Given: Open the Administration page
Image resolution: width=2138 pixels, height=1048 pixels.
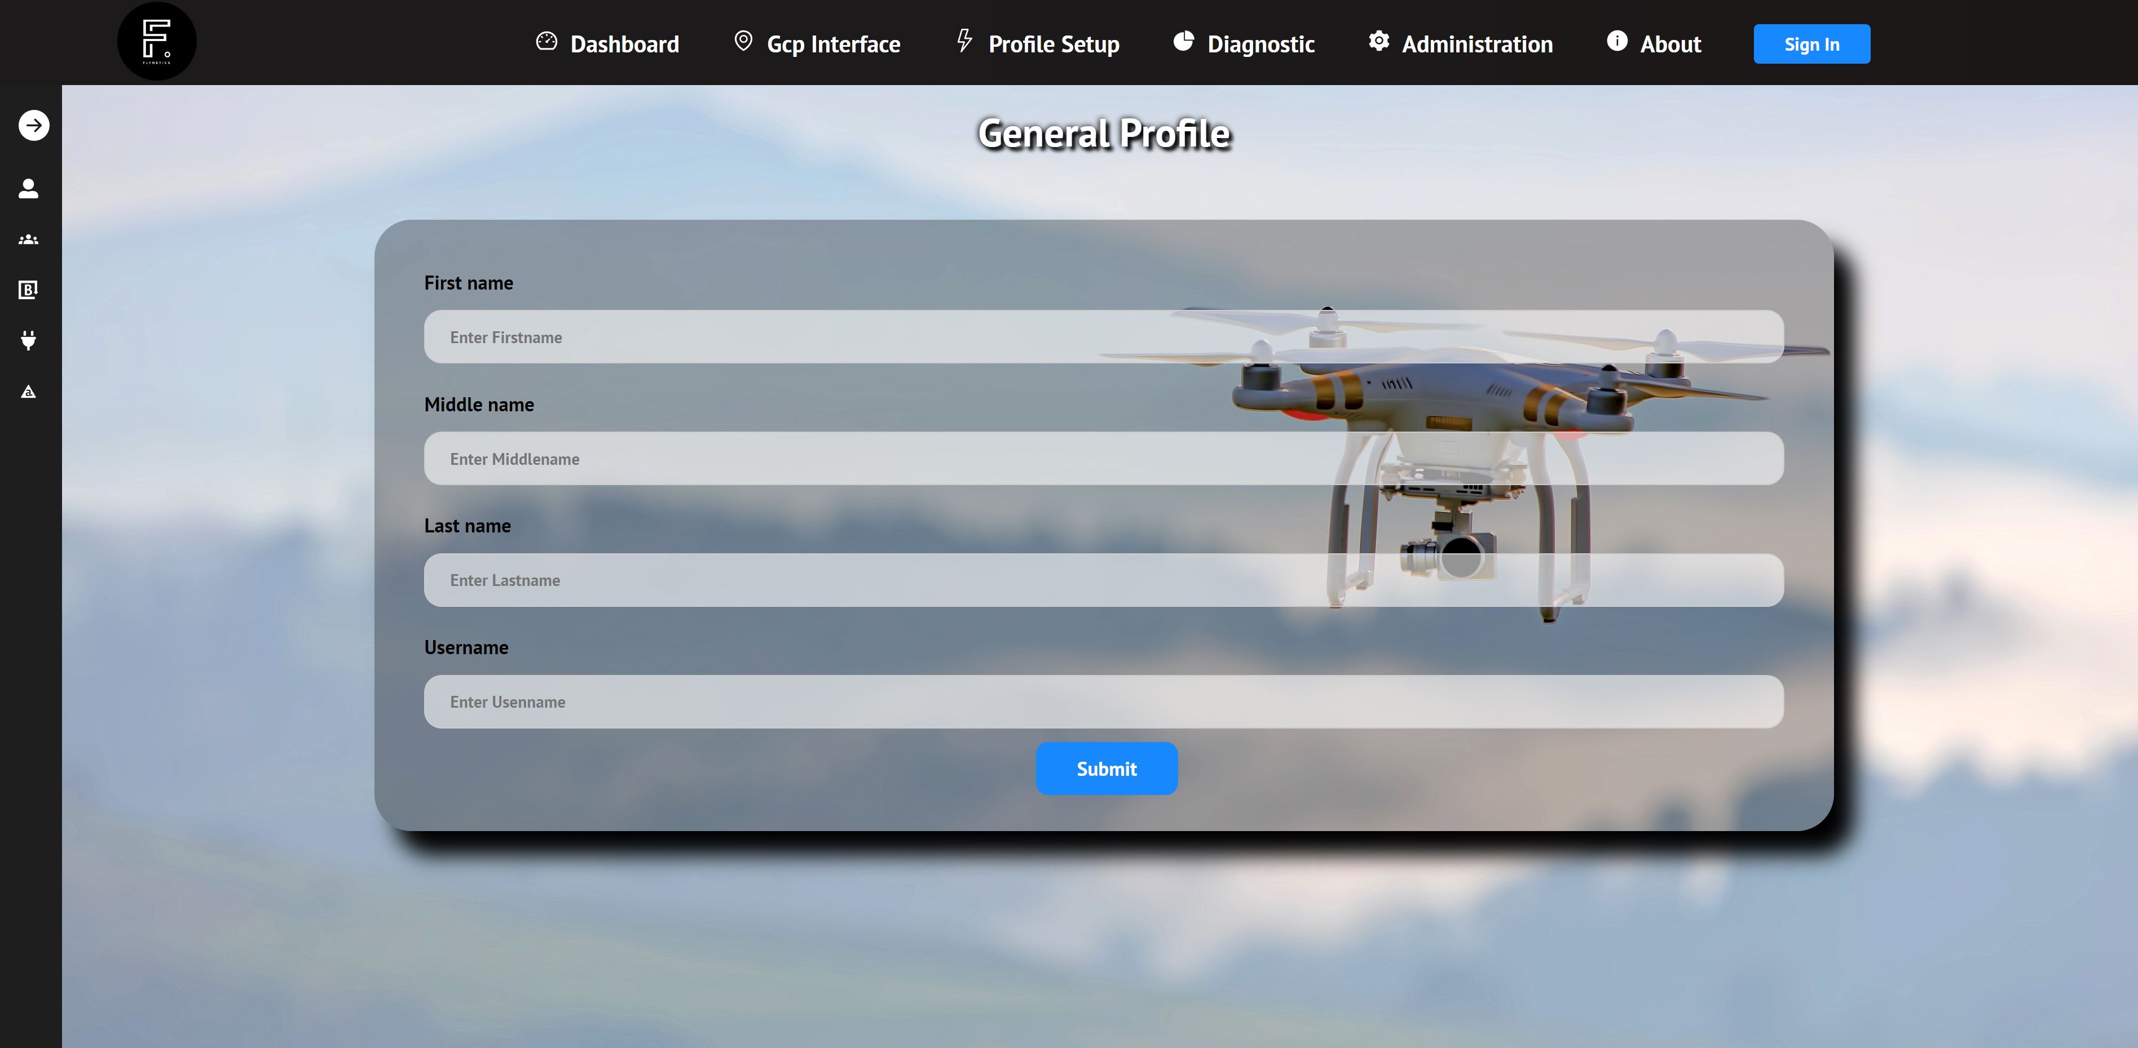Looking at the screenshot, I should 1476,44.
